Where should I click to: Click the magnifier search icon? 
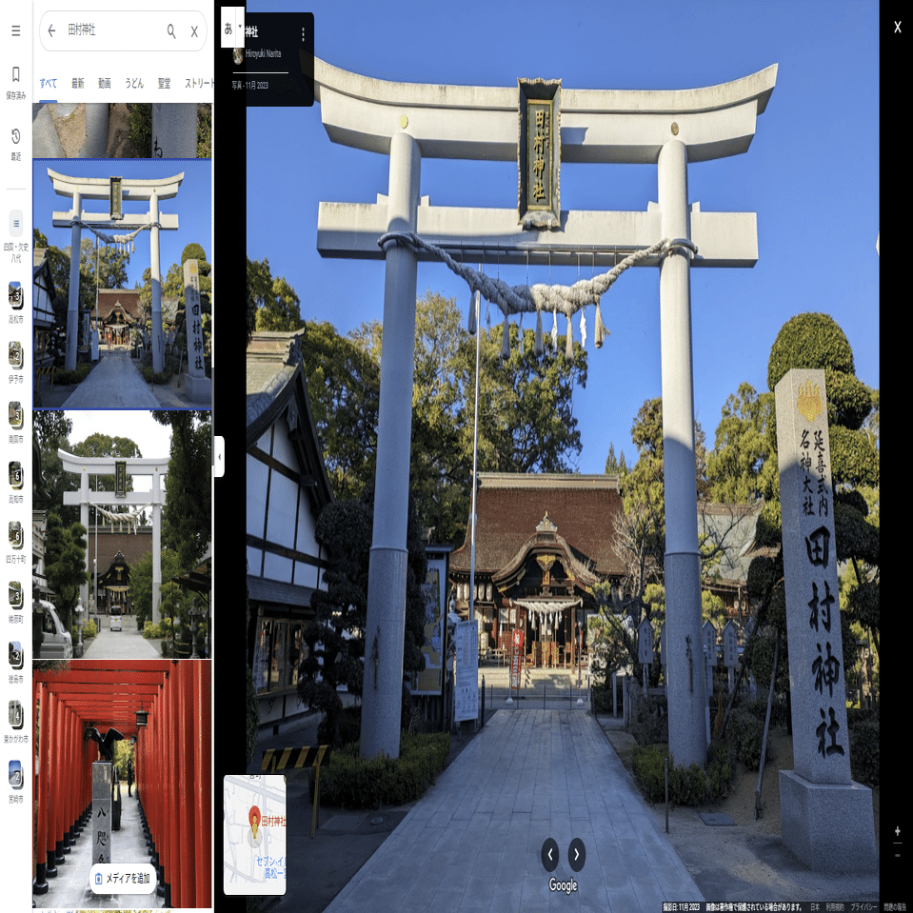pyautogui.click(x=171, y=30)
